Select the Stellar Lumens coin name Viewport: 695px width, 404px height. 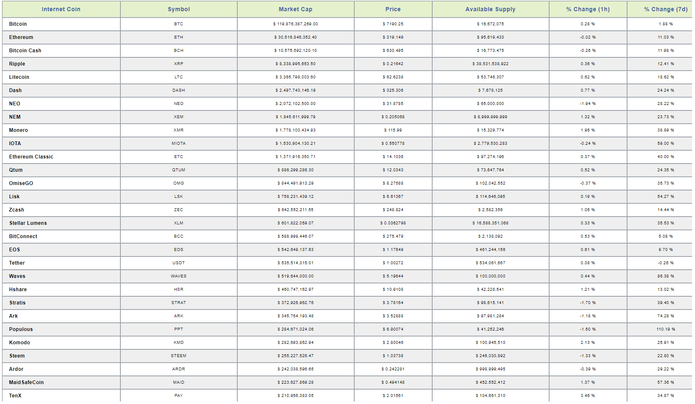click(x=28, y=223)
